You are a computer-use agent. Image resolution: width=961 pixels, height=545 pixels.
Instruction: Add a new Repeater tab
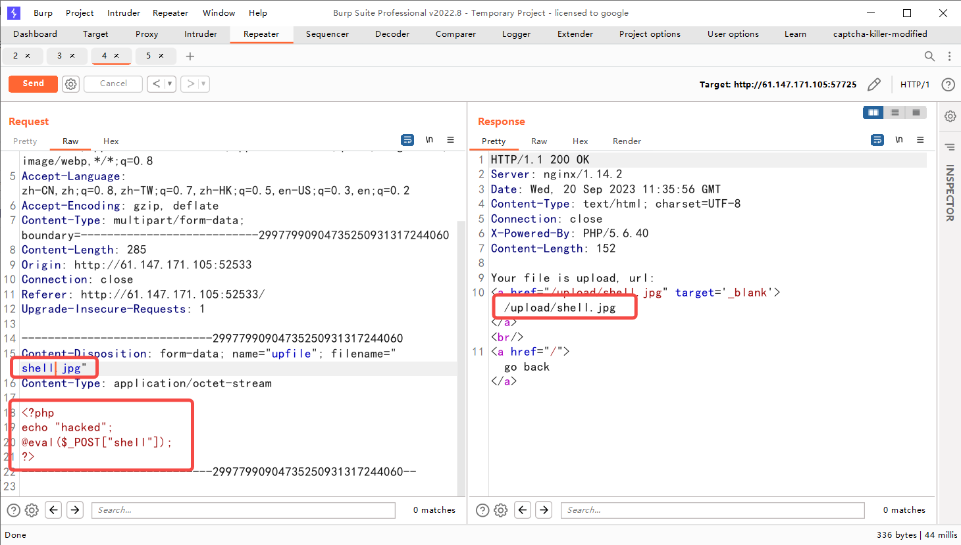tap(190, 56)
